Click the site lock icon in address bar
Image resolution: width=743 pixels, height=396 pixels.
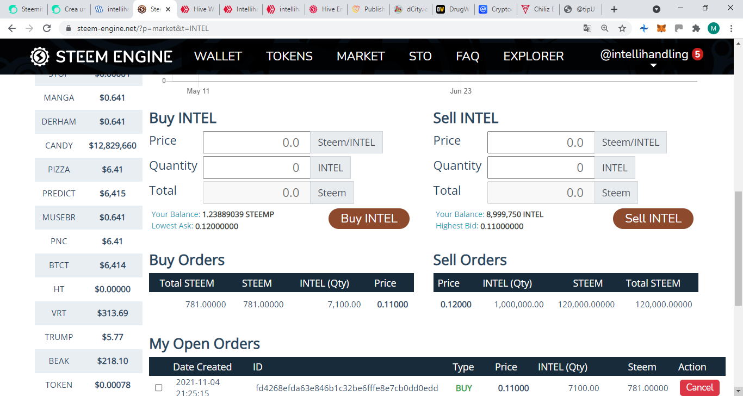69,28
